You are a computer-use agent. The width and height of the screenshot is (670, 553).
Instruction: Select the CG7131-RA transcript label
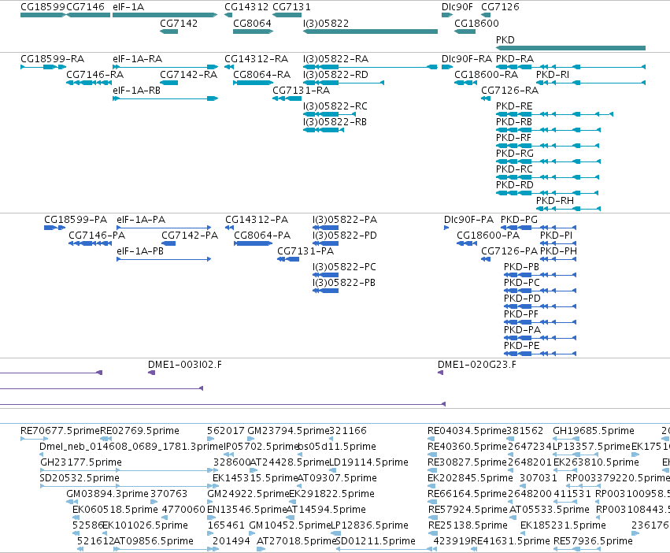(x=302, y=91)
